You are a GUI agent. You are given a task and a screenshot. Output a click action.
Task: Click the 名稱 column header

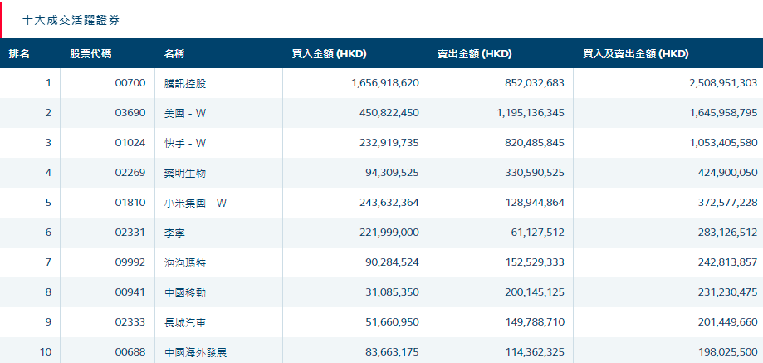click(174, 54)
